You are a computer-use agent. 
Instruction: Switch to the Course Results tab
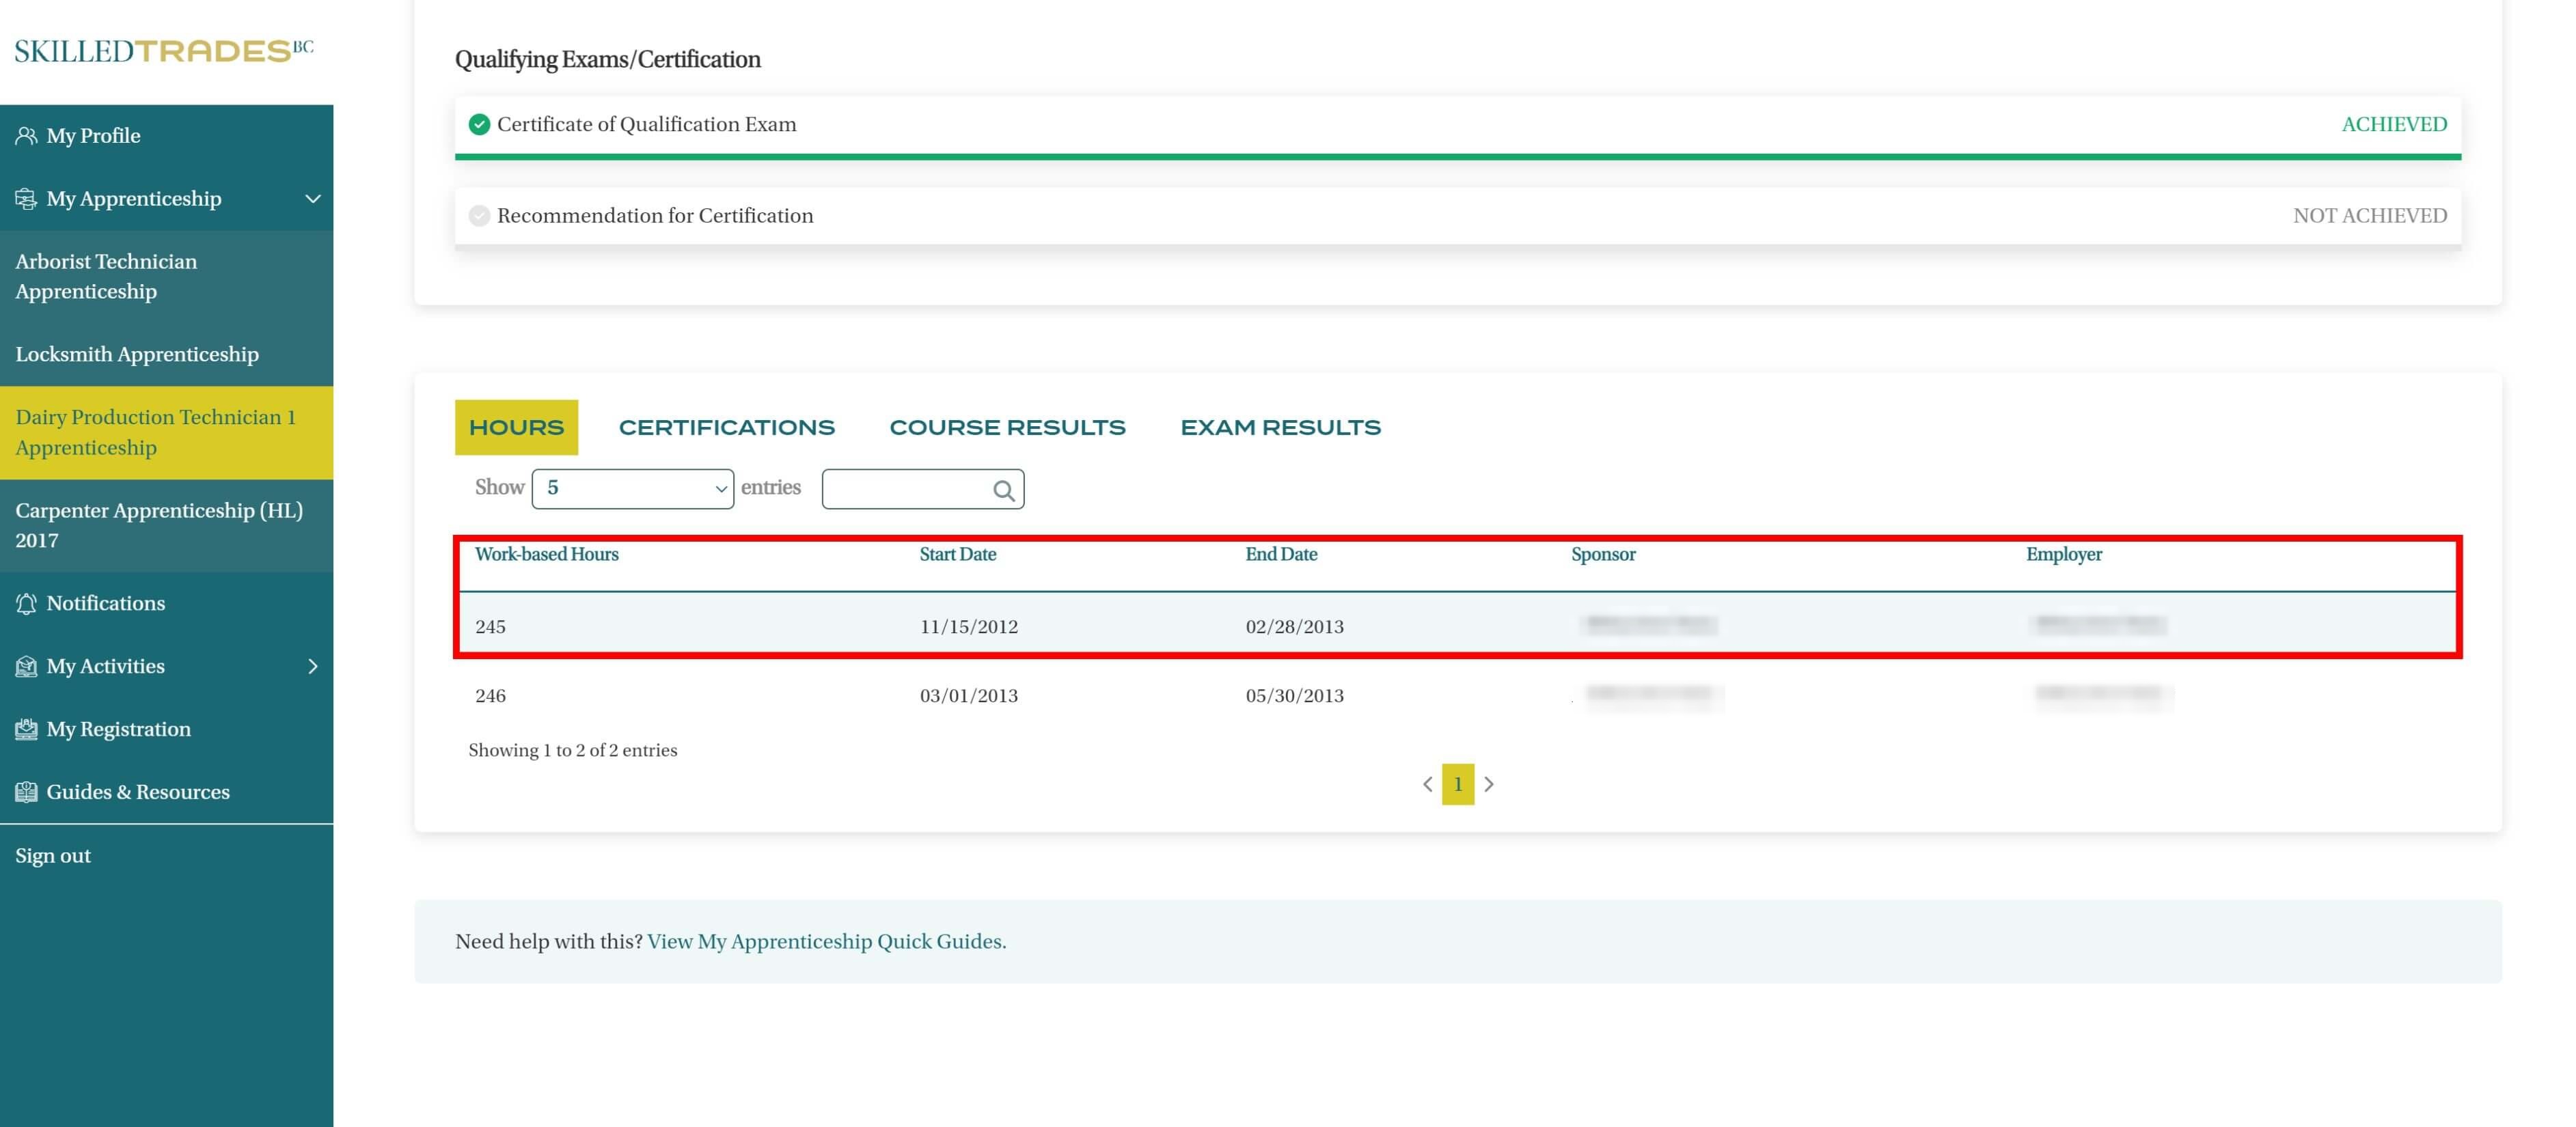click(1007, 428)
